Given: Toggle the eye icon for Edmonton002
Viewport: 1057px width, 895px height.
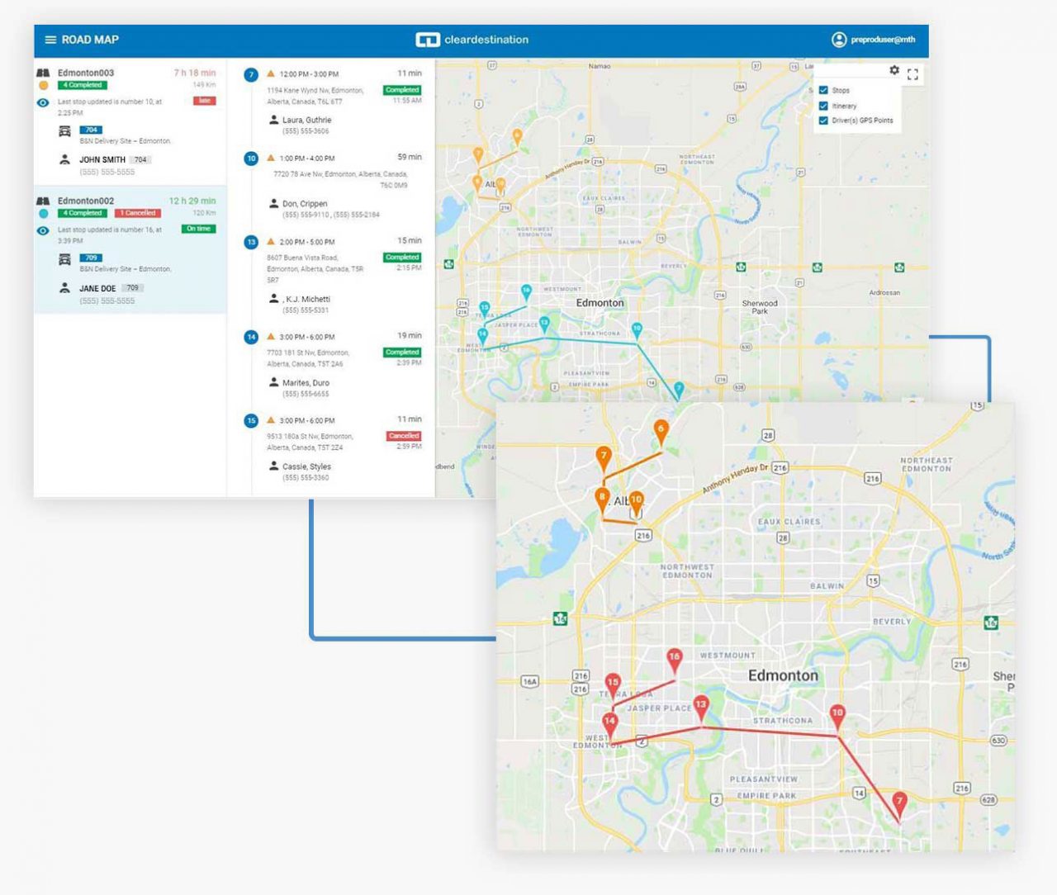Looking at the screenshot, I should tap(42, 230).
